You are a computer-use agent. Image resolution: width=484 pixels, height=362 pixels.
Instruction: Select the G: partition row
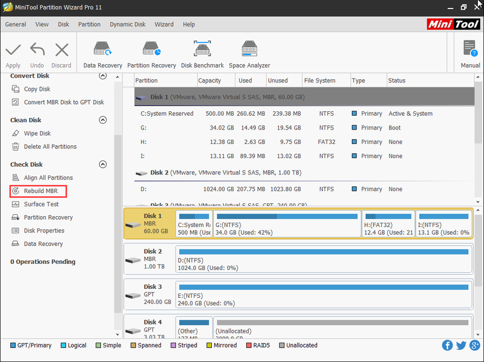pyautogui.click(x=304, y=128)
